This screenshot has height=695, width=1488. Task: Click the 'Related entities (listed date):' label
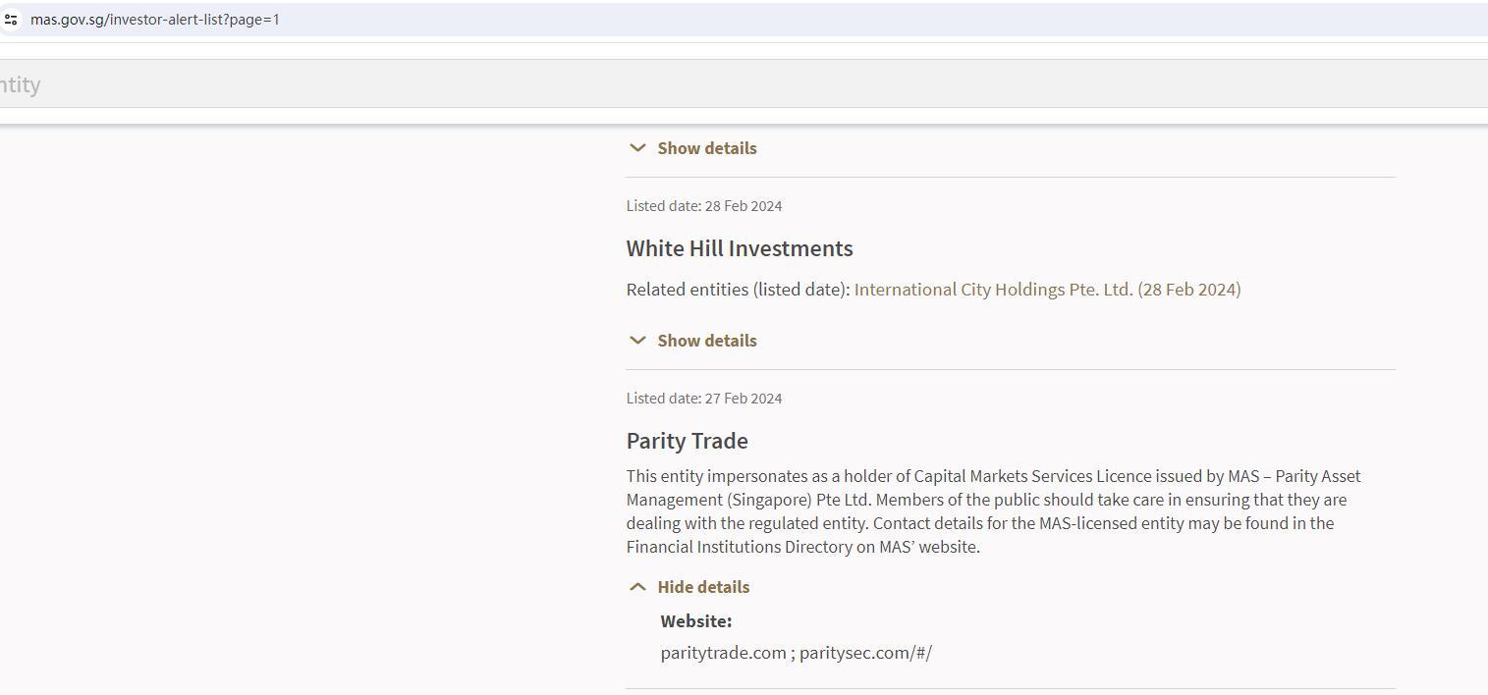pyautogui.click(x=739, y=290)
